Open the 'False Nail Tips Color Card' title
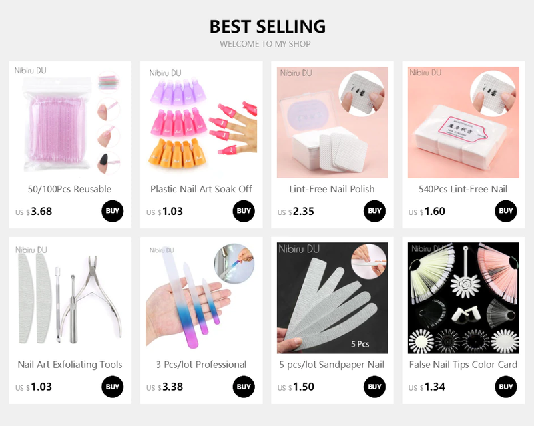The width and height of the screenshot is (534, 426). (x=463, y=365)
